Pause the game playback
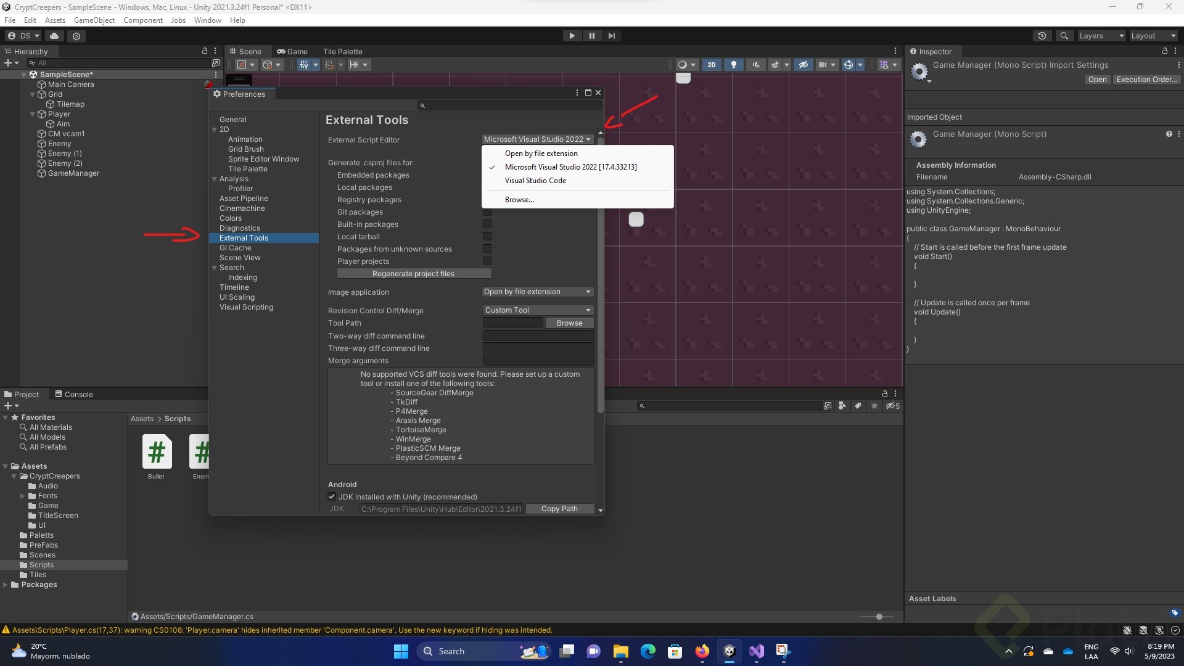The width and height of the screenshot is (1184, 666). coord(591,36)
